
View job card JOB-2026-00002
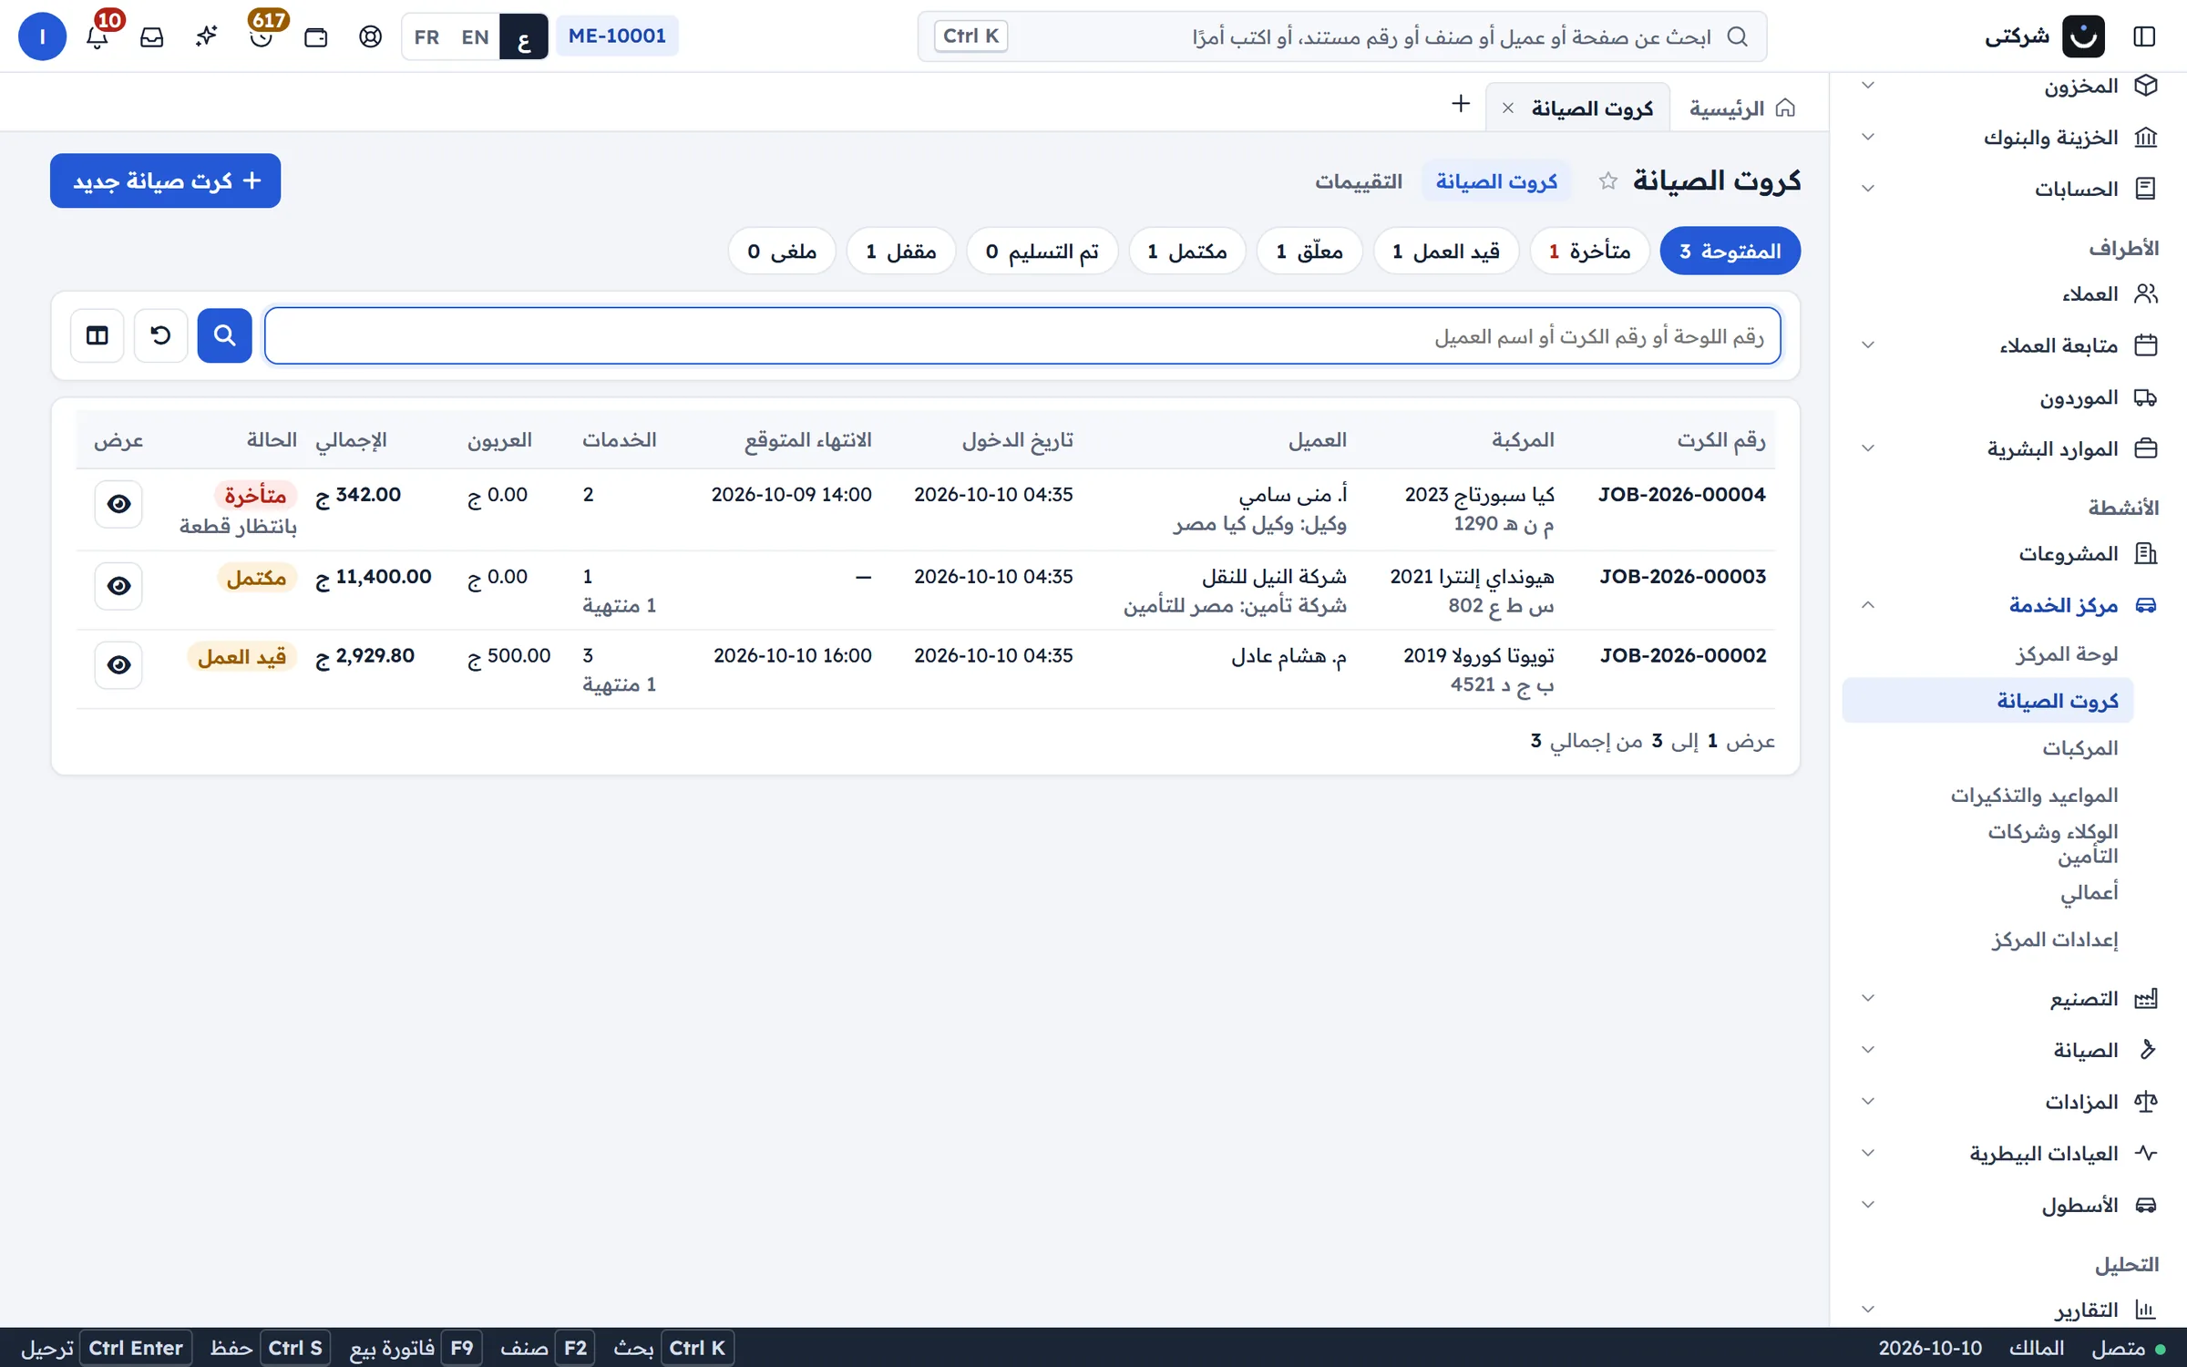pyautogui.click(x=118, y=665)
